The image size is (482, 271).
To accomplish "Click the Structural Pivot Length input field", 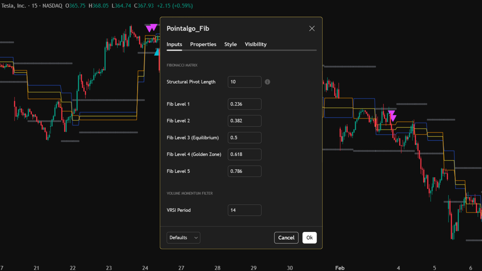I will tap(244, 82).
